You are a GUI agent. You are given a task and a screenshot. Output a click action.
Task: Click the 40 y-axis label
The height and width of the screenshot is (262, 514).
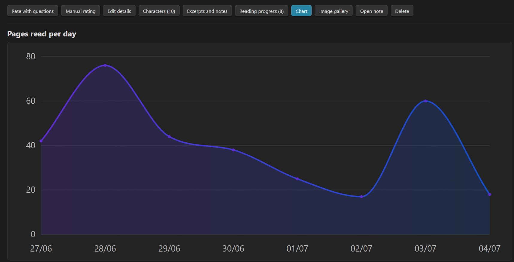point(31,145)
